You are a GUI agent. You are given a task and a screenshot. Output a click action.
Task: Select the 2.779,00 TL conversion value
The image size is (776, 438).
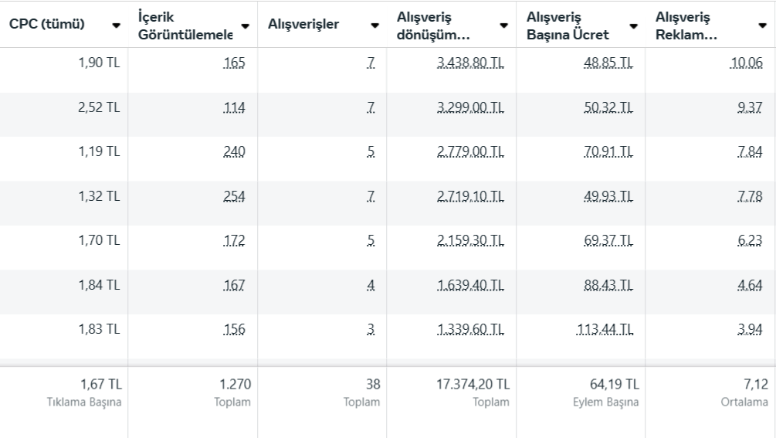(x=472, y=151)
